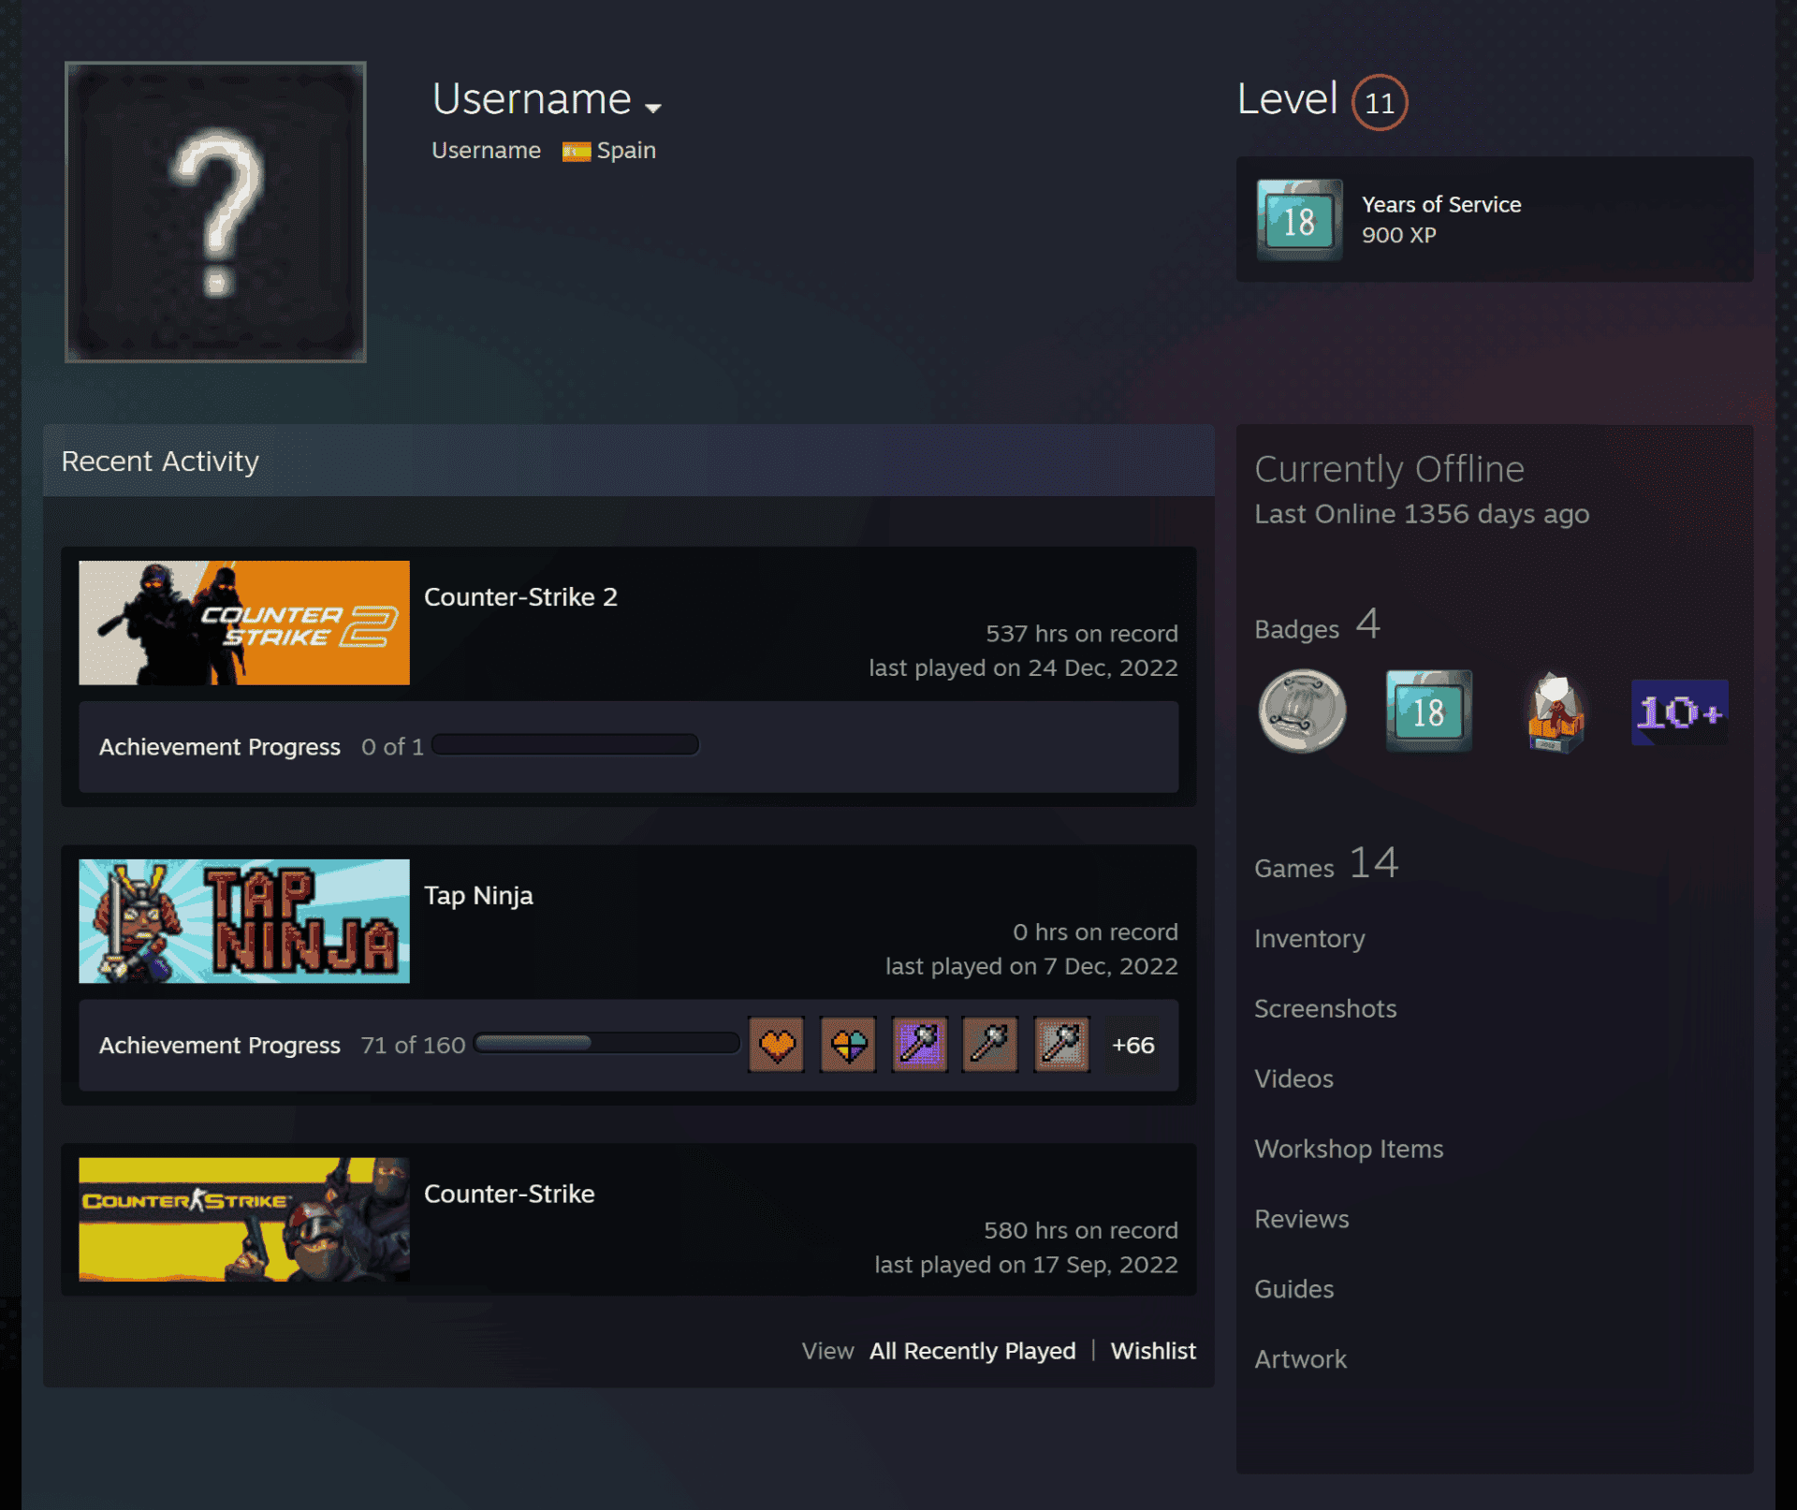Open the Counter-Strike game banner
This screenshot has width=1797, height=1510.
coord(244,1220)
